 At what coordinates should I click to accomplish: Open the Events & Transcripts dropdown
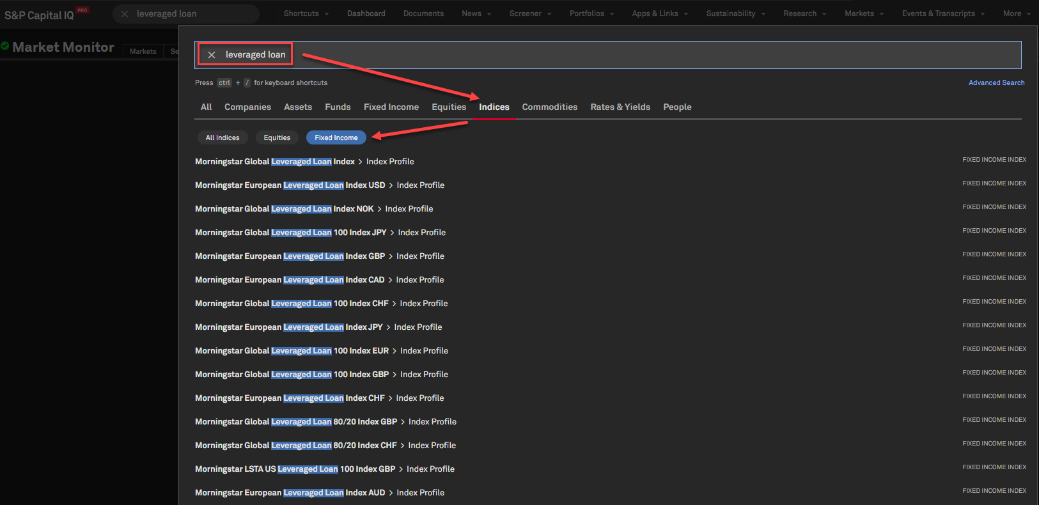(943, 13)
